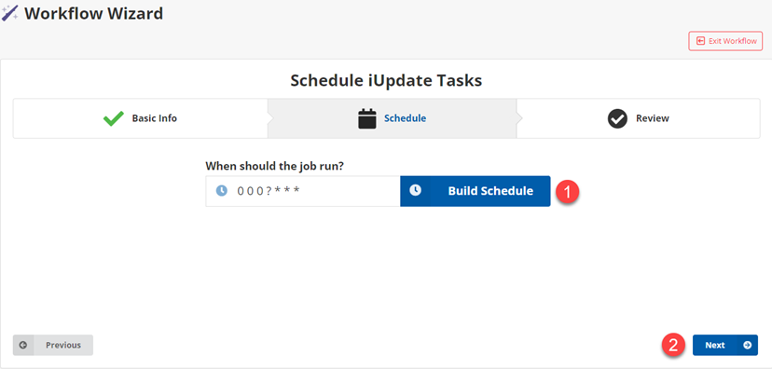Viewport: 772px width, 369px height.
Task: Click the circled checkmark Review icon
Action: point(617,118)
